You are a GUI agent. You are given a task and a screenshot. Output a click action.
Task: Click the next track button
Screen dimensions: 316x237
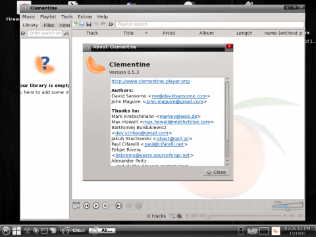tap(118, 205)
